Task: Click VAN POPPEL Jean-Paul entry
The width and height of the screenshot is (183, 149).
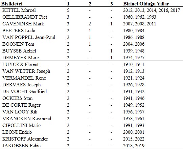Action: [29, 37]
